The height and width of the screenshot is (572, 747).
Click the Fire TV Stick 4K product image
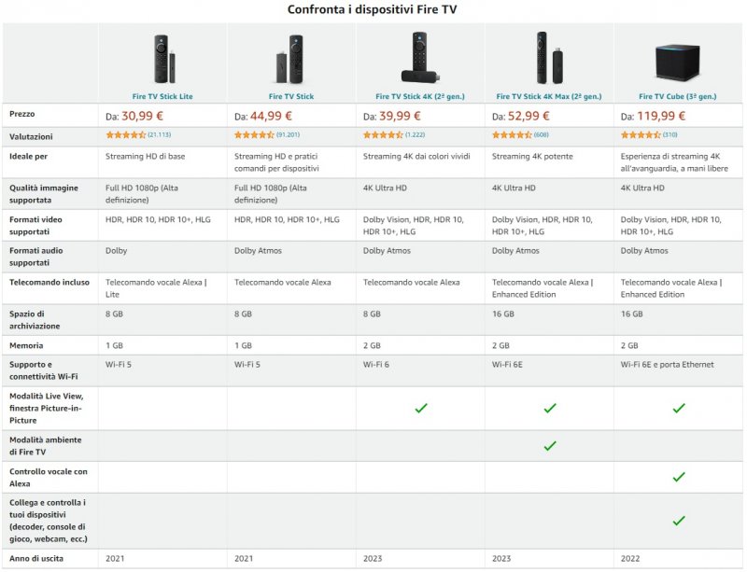(x=420, y=59)
